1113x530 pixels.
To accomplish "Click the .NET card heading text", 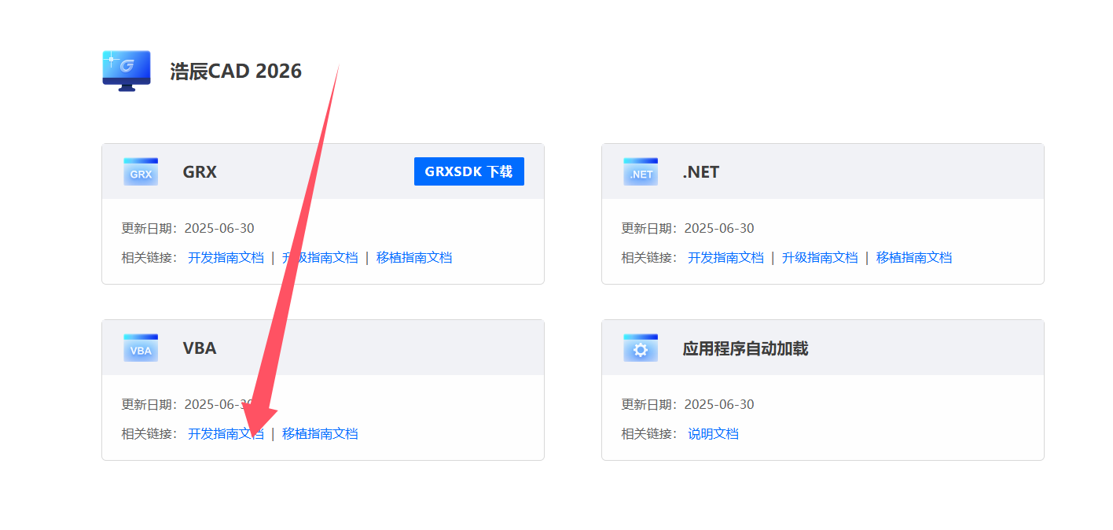I will [700, 171].
